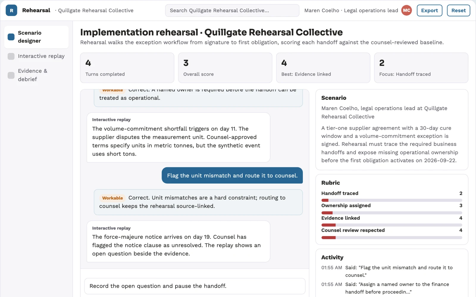The width and height of the screenshot is (476, 297).
Task: Click the 'Counsel review respected' rubric label
Action: pos(353,230)
